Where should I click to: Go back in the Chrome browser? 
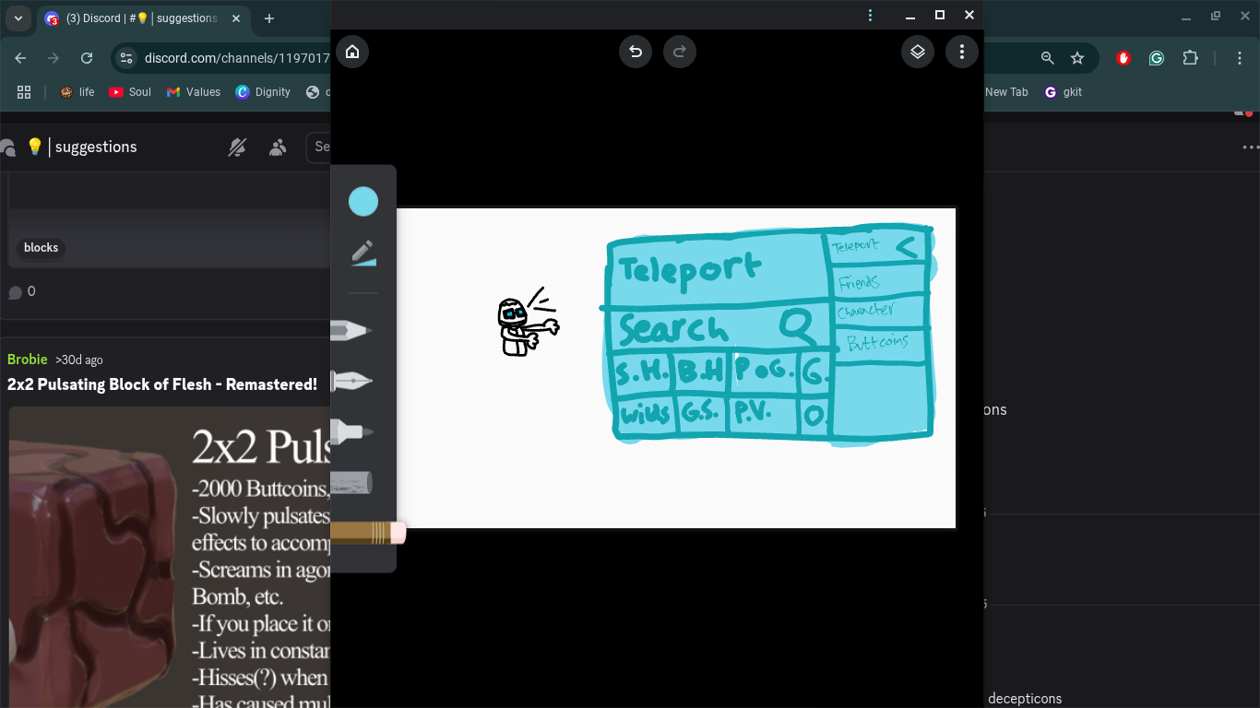click(20, 58)
